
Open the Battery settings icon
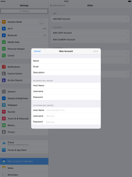(4, 125)
